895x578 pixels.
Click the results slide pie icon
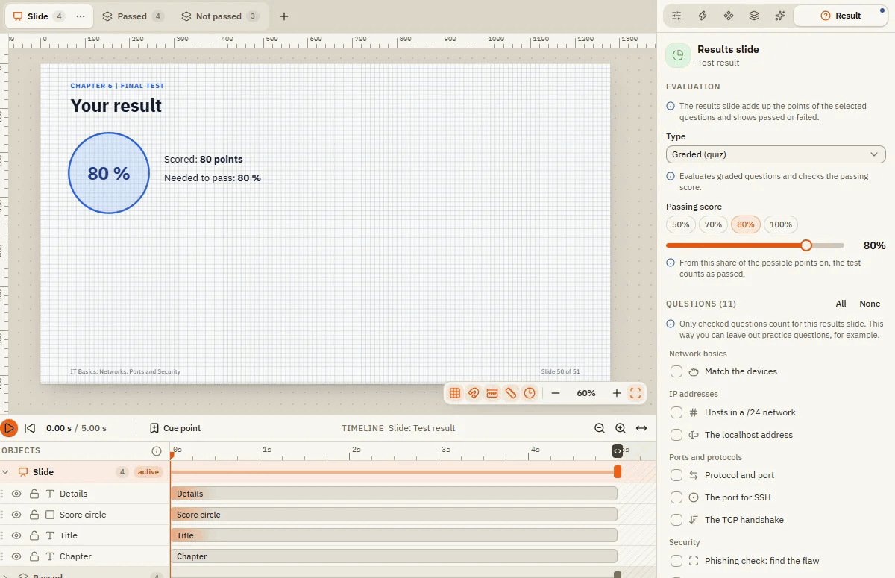678,55
